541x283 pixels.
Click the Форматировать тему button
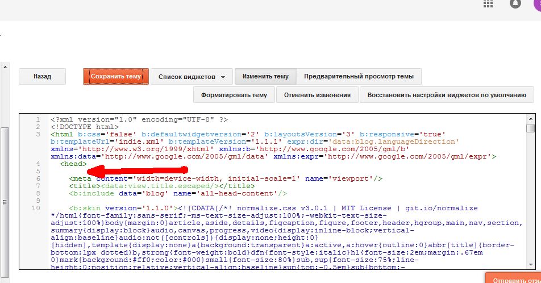234,95
